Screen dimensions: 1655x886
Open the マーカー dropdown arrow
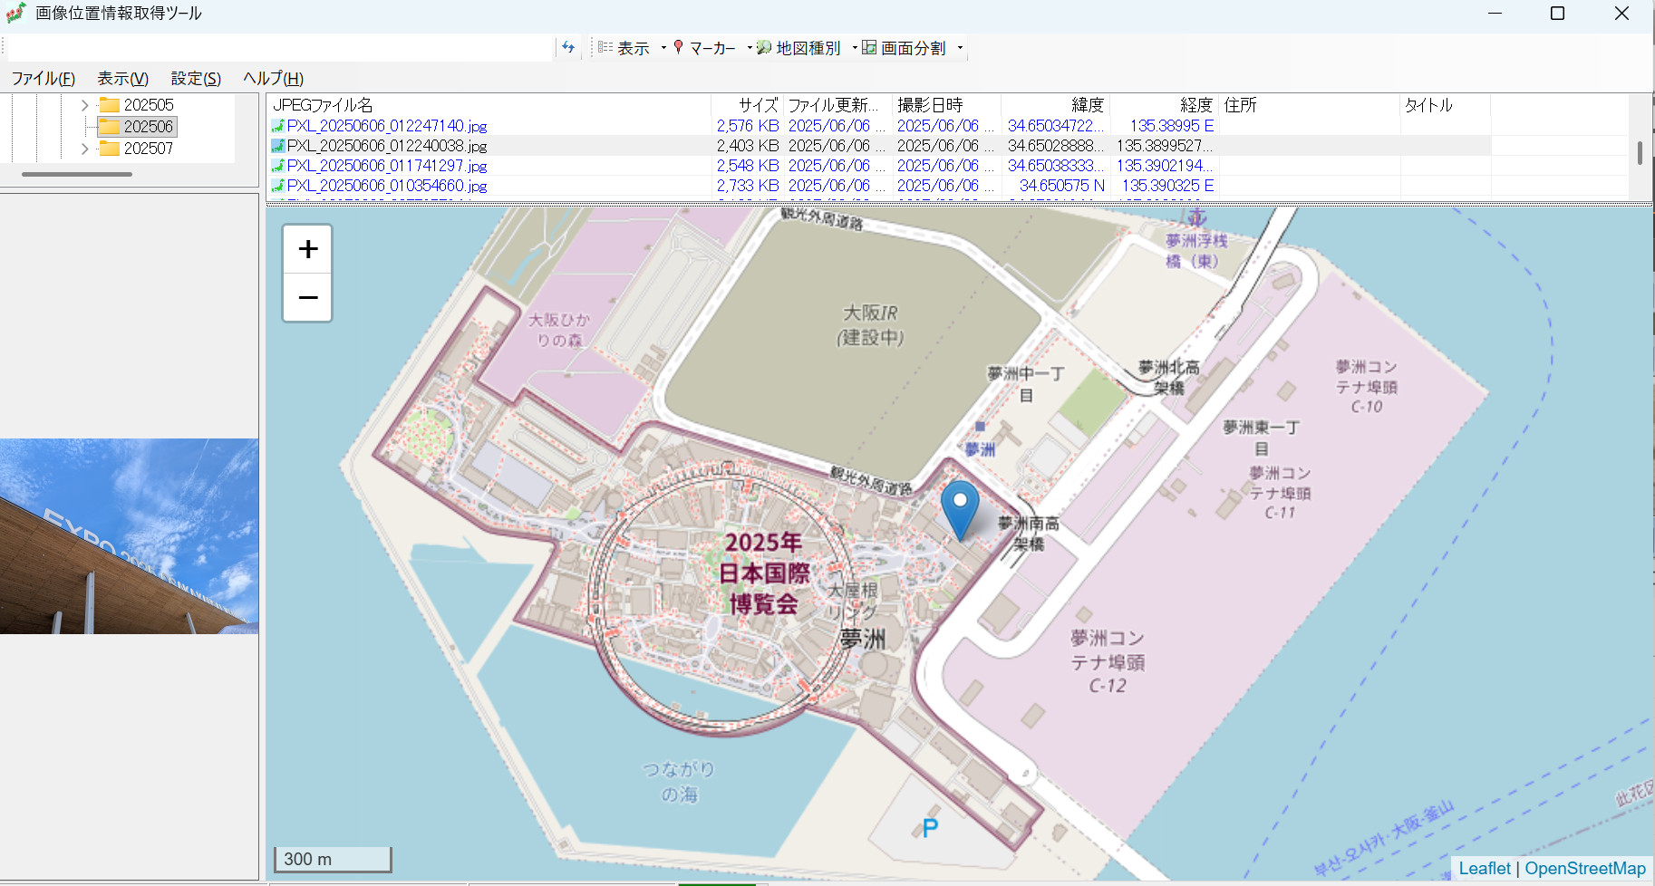click(x=749, y=48)
